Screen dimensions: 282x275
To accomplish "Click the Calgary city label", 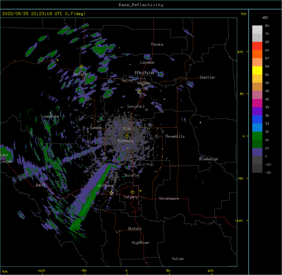I will pos(131,197).
